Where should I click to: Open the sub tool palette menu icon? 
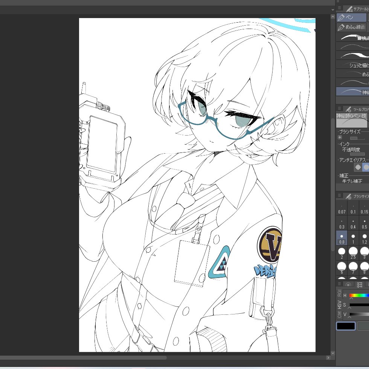click(339, 8)
